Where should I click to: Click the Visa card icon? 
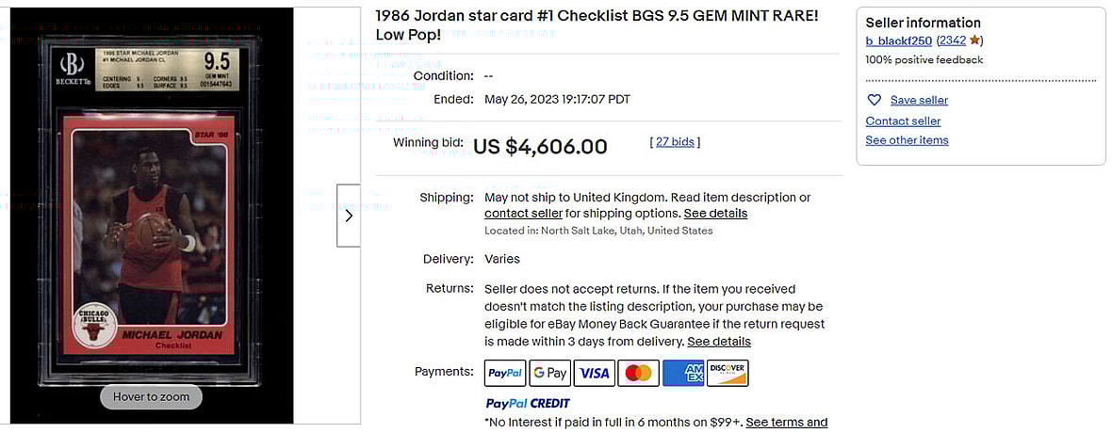[594, 373]
